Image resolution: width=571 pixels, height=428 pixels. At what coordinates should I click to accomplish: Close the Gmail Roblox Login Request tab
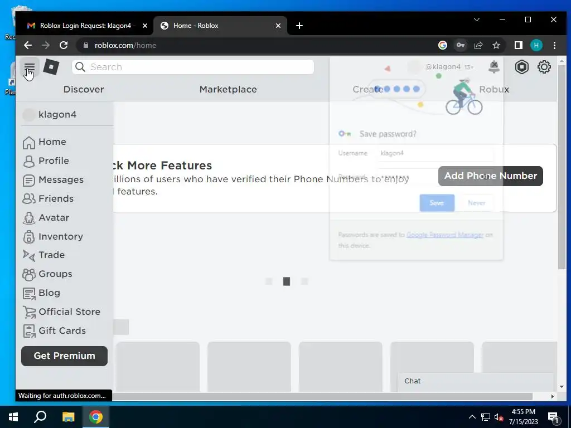(x=144, y=26)
